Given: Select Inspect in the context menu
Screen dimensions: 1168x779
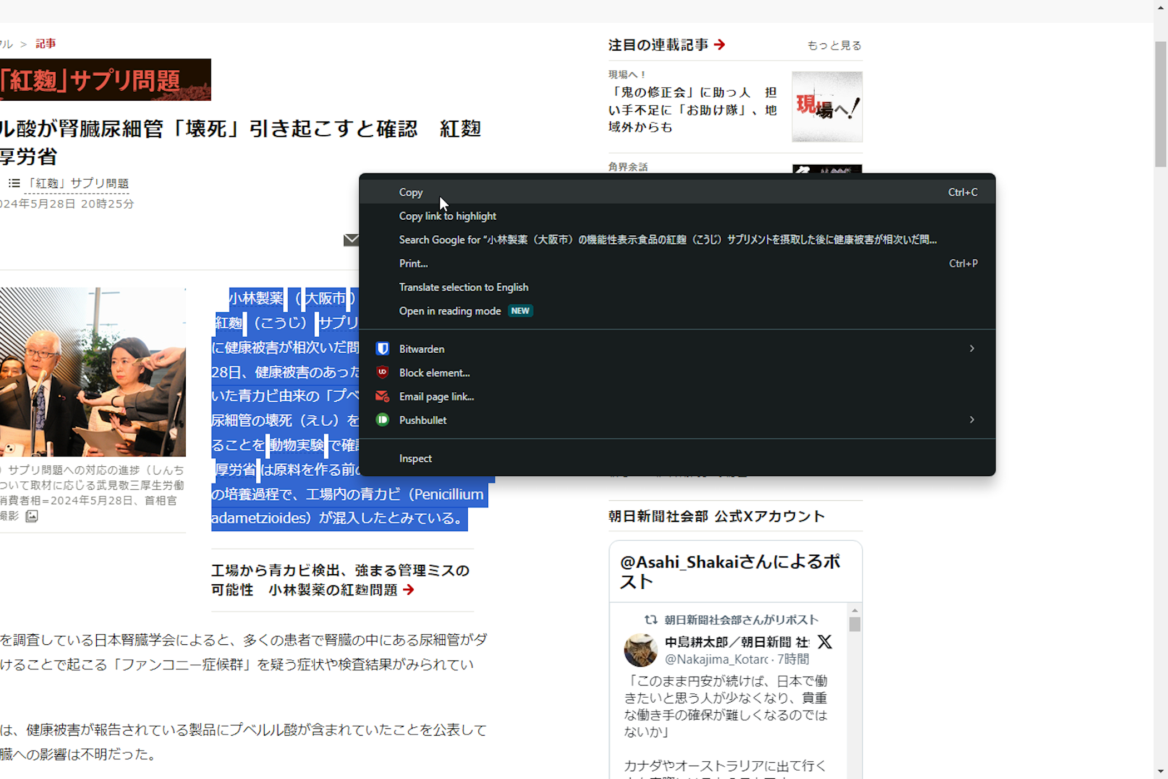Looking at the screenshot, I should (677, 458).
